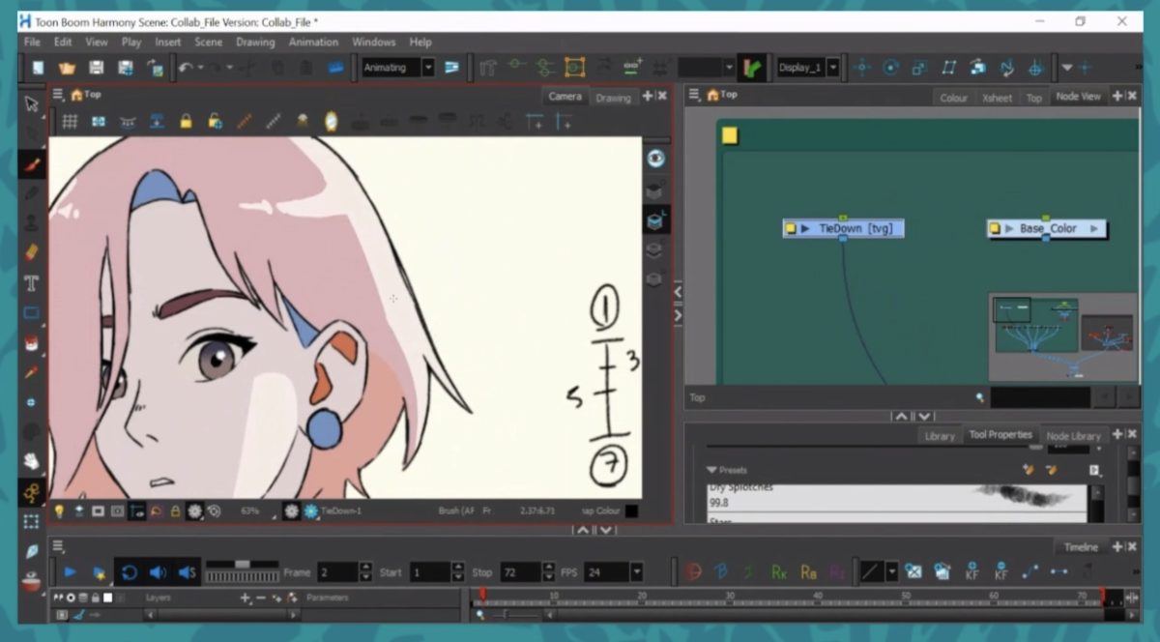
Task: Toggle the Sound Scrubbing button
Action: coord(187,572)
